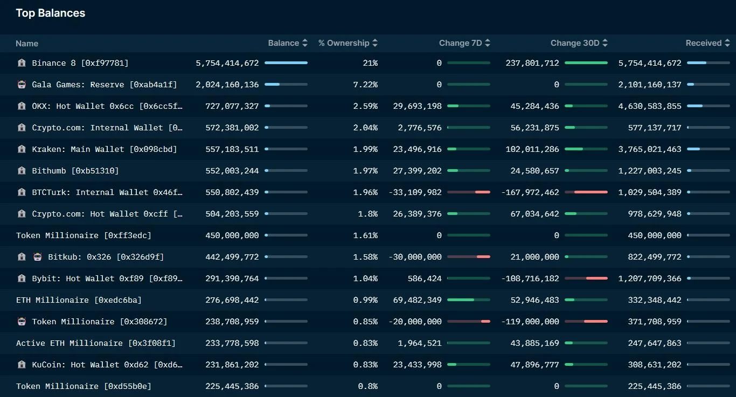Click the exchange icon beside Bithumb
The image size is (736, 397).
(x=22, y=171)
